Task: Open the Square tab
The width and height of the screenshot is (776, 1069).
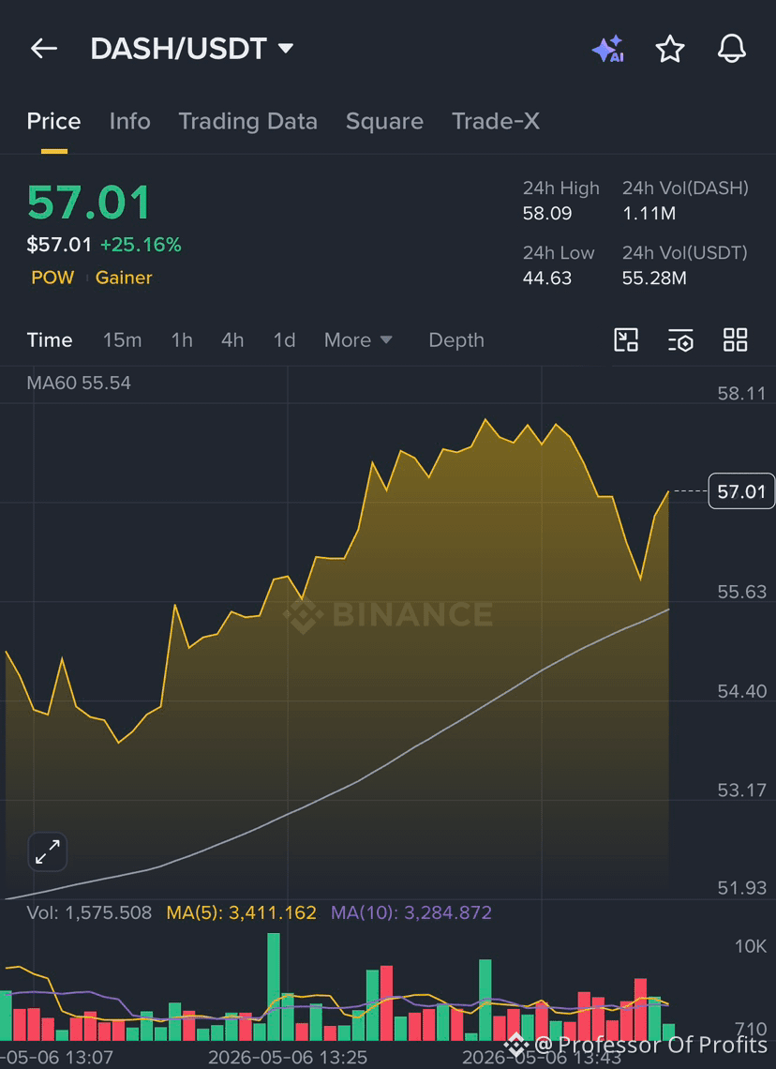Action: tap(384, 121)
